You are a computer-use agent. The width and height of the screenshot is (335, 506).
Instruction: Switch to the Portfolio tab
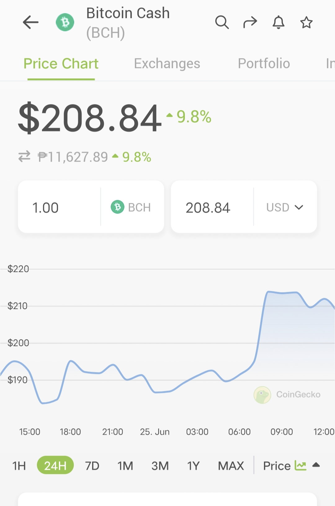pyautogui.click(x=264, y=63)
